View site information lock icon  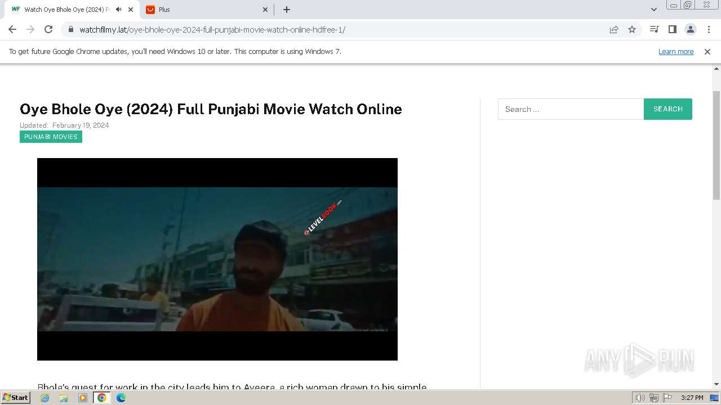70,29
